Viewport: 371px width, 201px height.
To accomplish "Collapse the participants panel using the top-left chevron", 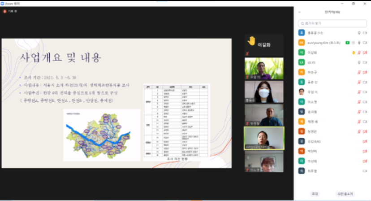I will point(299,12).
